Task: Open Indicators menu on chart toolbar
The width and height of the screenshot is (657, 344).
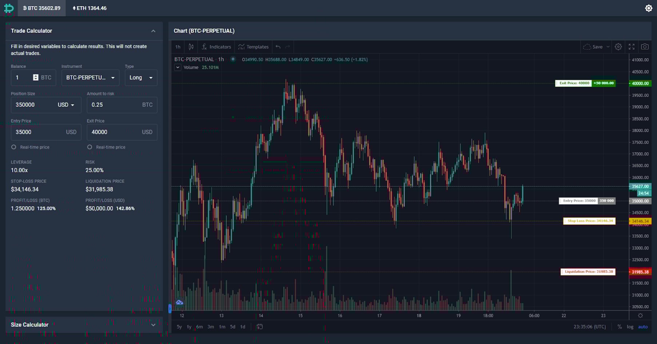Action: click(x=216, y=47)
